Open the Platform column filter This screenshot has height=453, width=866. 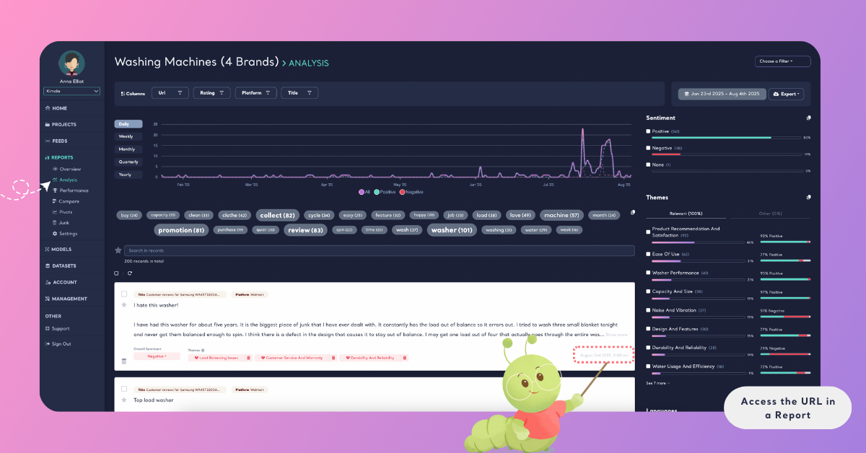(255, 93)
